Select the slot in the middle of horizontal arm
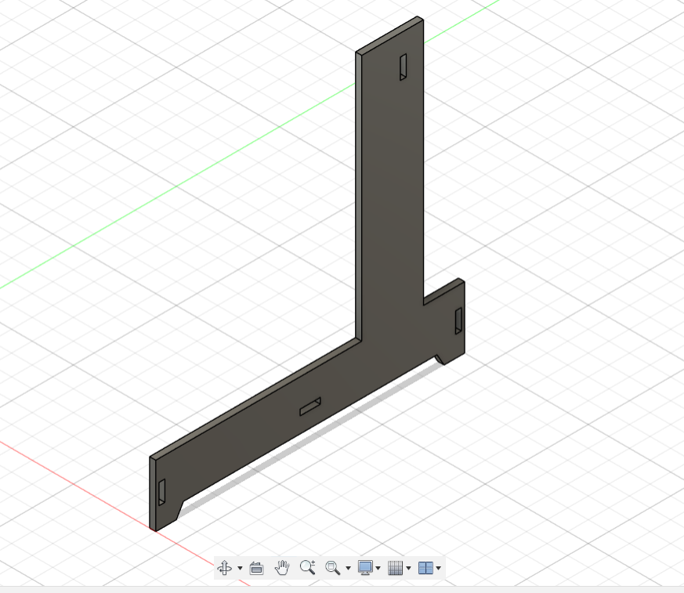Viewport: 684px width, 593px height. 310,407
